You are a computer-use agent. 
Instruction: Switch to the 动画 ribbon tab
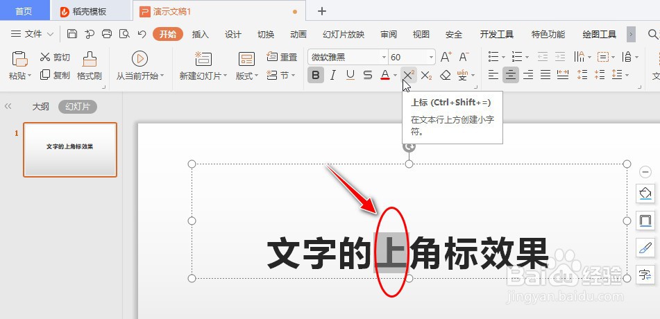tap(298, 34)
